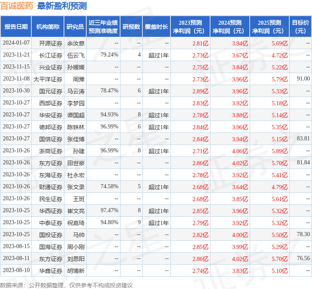Select the date cell 2024-01-07

pyautogui.click(x=16, y=43)
